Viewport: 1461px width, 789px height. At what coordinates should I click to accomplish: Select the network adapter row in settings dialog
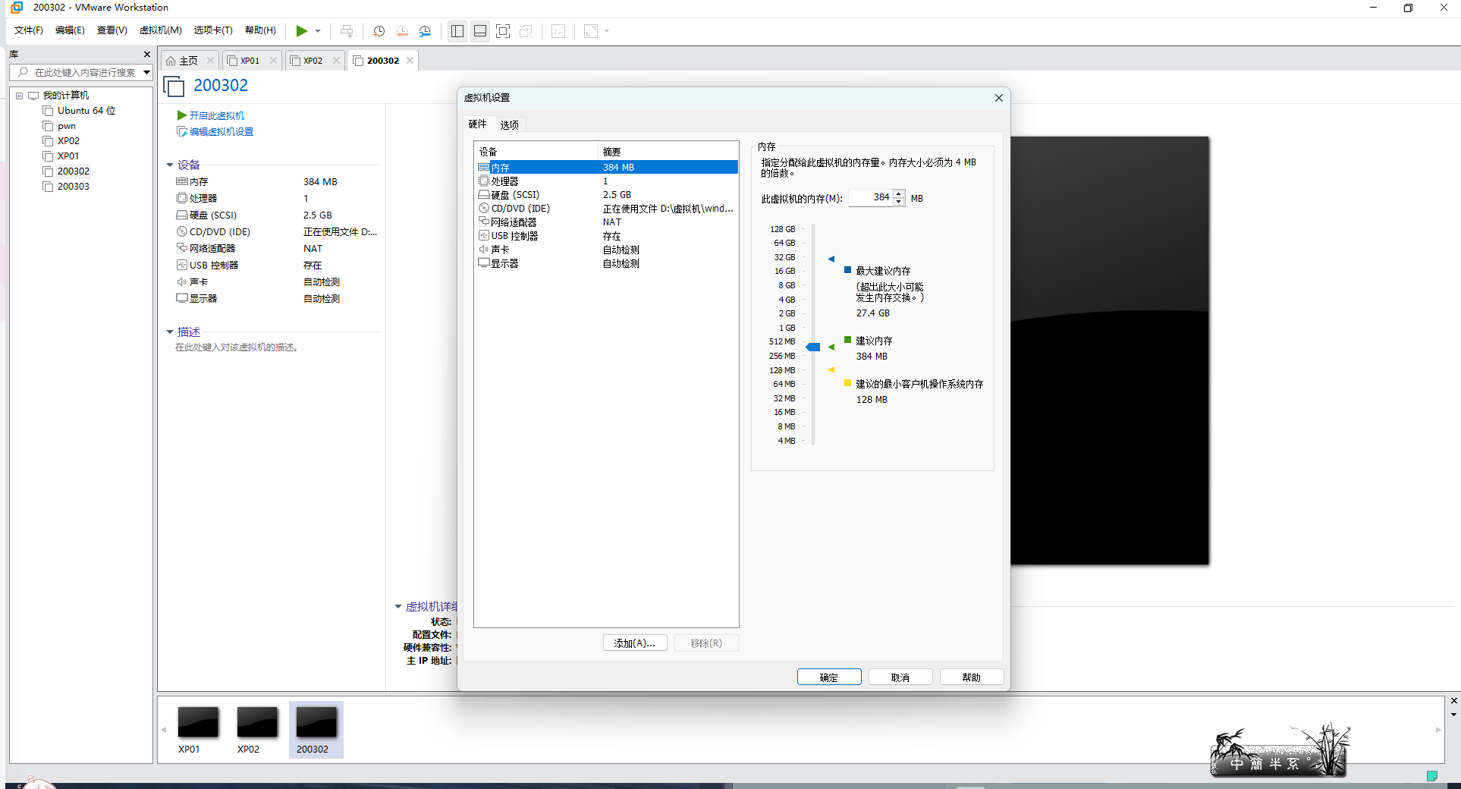coord(513,222)
